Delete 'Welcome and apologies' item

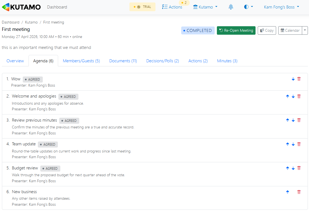coord(299,96)
